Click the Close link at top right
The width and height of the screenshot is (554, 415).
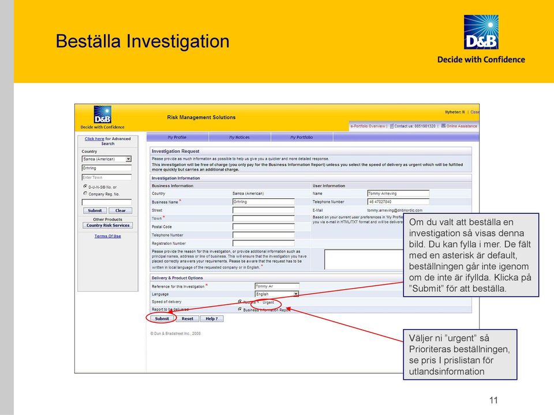[474, 112]
